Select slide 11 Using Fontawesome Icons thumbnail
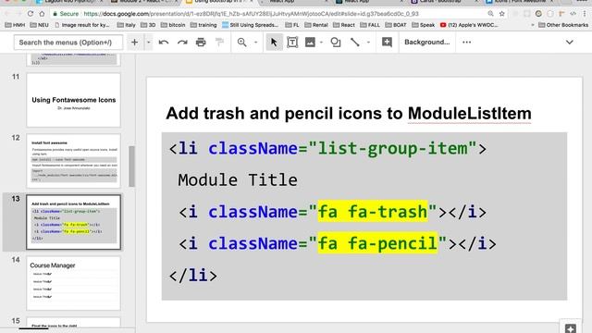The width and height of the screenshot is (592, 333). click(x=74, y=100)
